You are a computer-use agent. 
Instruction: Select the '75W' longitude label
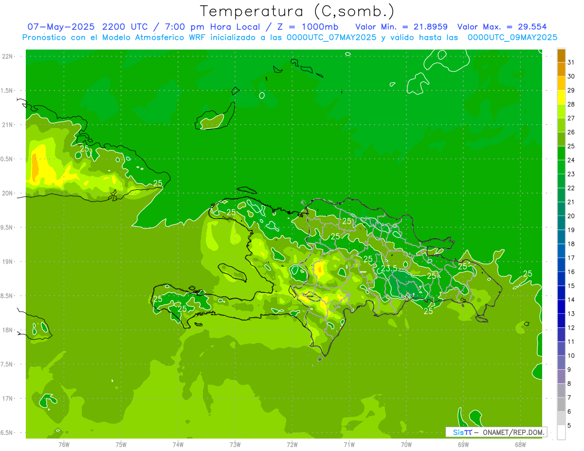click(x=121, y=444)
